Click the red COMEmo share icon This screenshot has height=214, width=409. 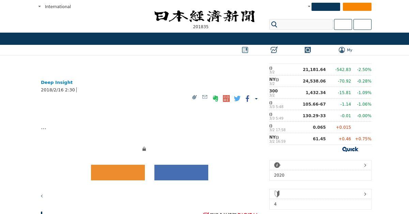click(x=226, y=99)
